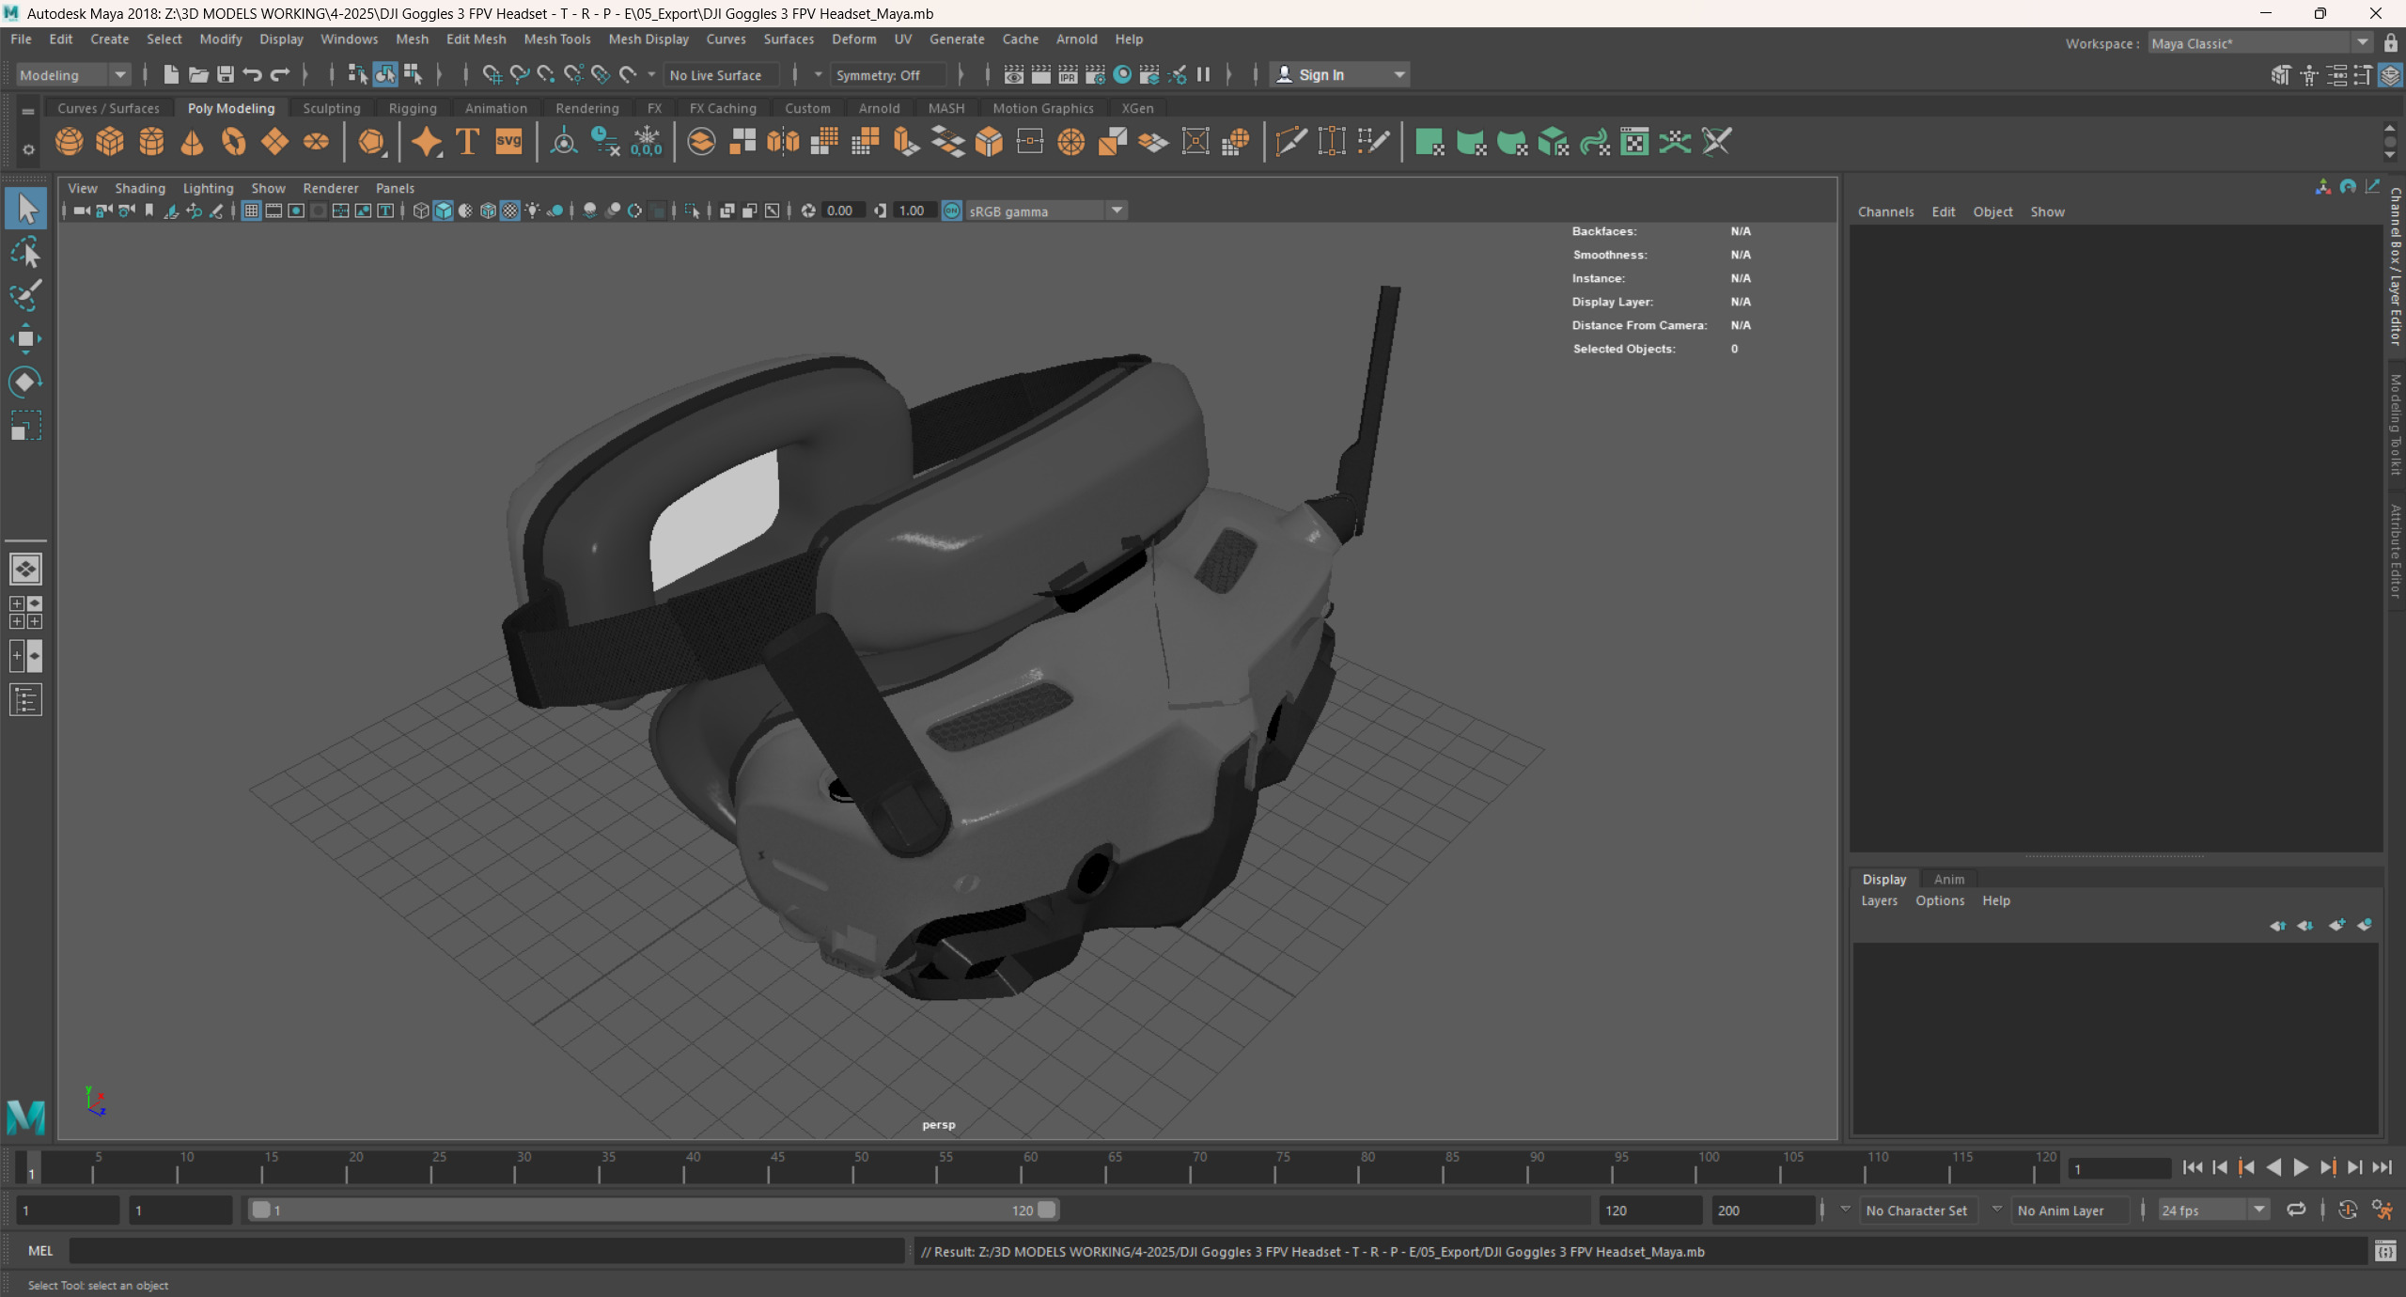This screenshot has height=1297, width=2406.
Task: Click the Open Scene folder icon
Action: click(x=198, y=74)
